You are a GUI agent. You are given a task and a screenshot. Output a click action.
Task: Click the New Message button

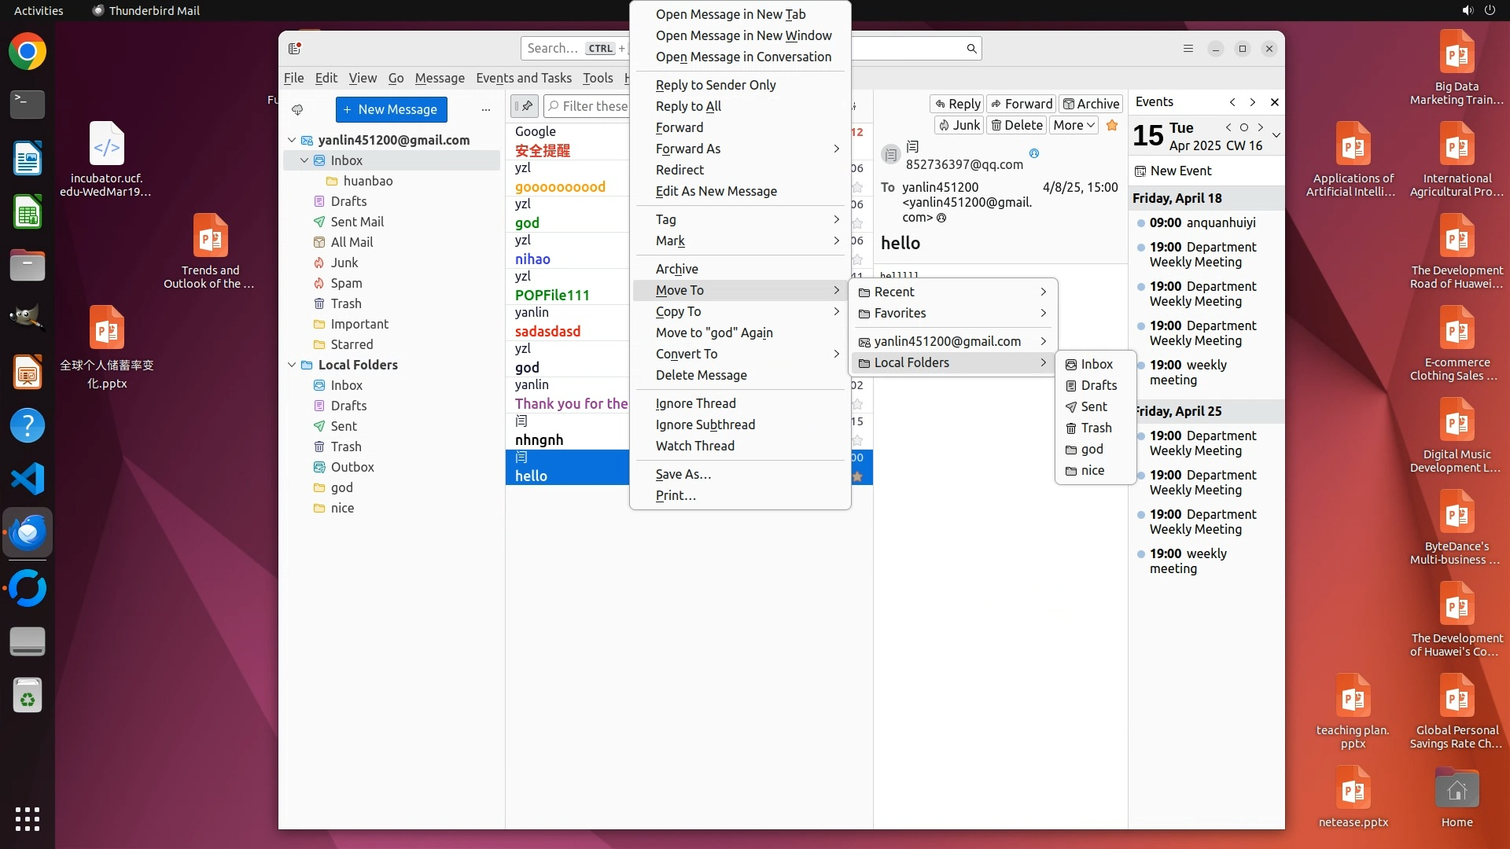pyautogui.click(x=391, y=109)
